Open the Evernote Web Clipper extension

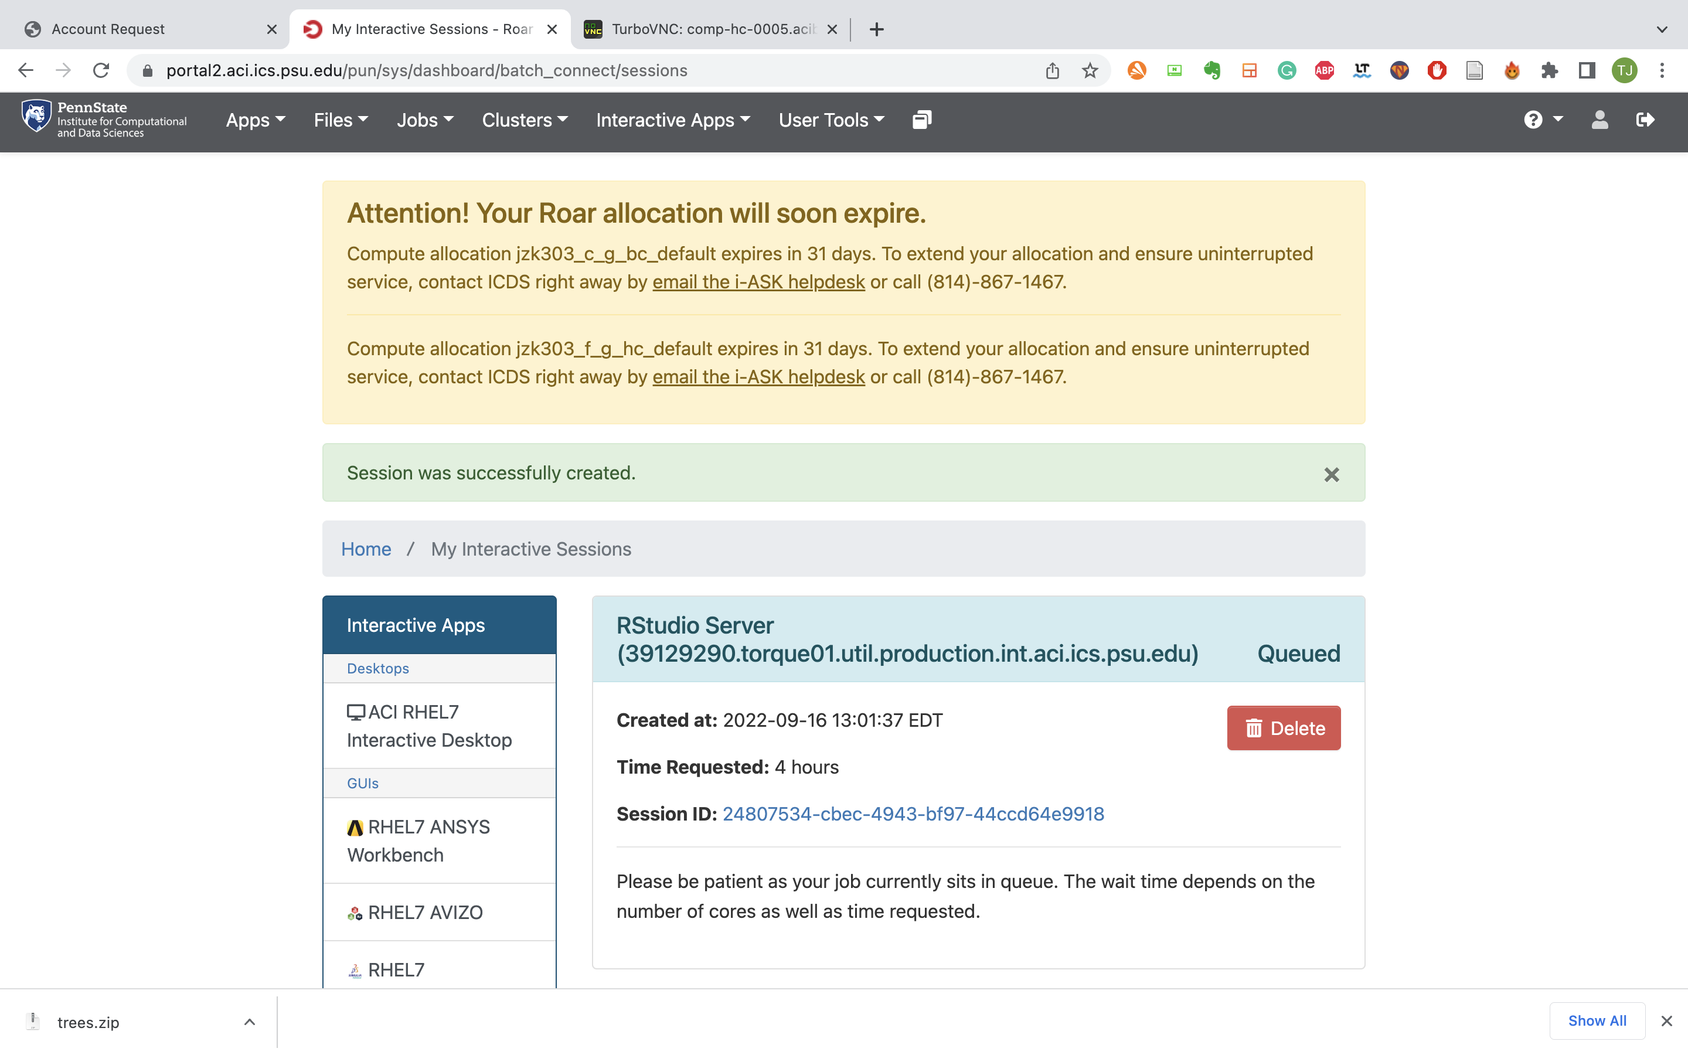coord(1212,70)
